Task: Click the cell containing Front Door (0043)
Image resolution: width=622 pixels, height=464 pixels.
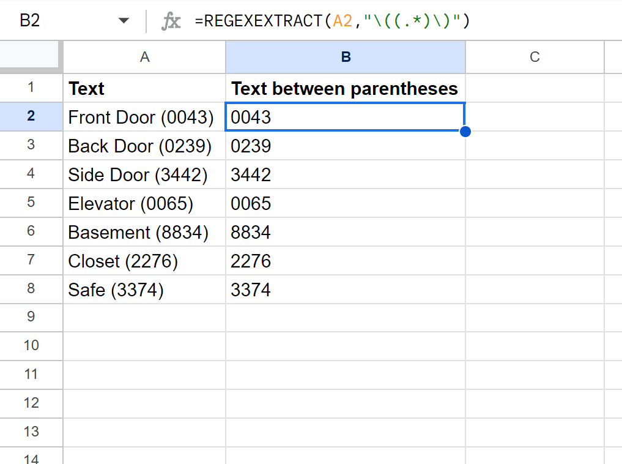Action: click(144, 117)
